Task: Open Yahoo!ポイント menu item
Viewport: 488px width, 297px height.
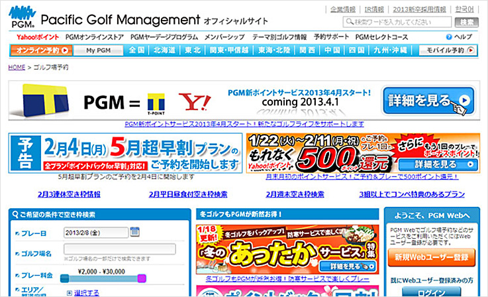Action: pos(38,37)
